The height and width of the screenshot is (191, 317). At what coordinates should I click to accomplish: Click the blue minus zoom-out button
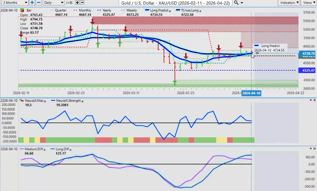point(38,3)
